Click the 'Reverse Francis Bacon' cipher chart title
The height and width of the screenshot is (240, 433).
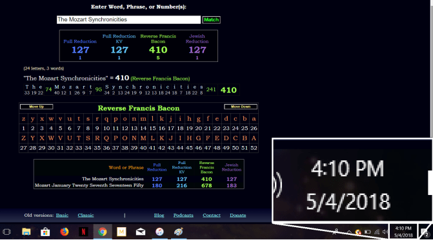click(139, 108)
